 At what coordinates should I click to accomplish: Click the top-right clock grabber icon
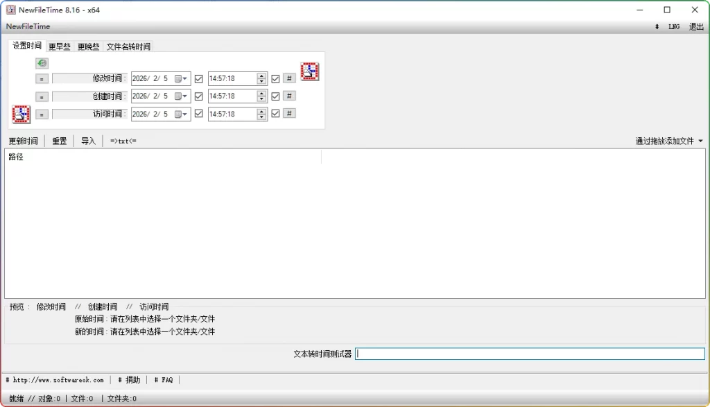(310, 70)
